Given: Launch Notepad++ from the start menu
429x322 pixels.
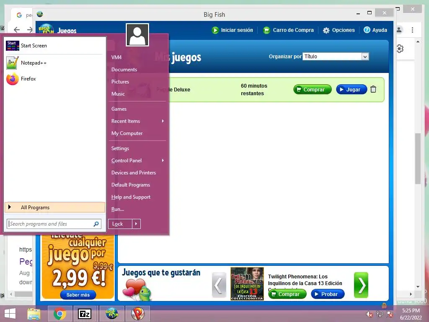Looking at the screenshot, I should click(x=55, y=63).
